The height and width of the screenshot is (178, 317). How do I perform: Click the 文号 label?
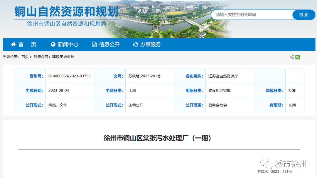tap(118, 76)
